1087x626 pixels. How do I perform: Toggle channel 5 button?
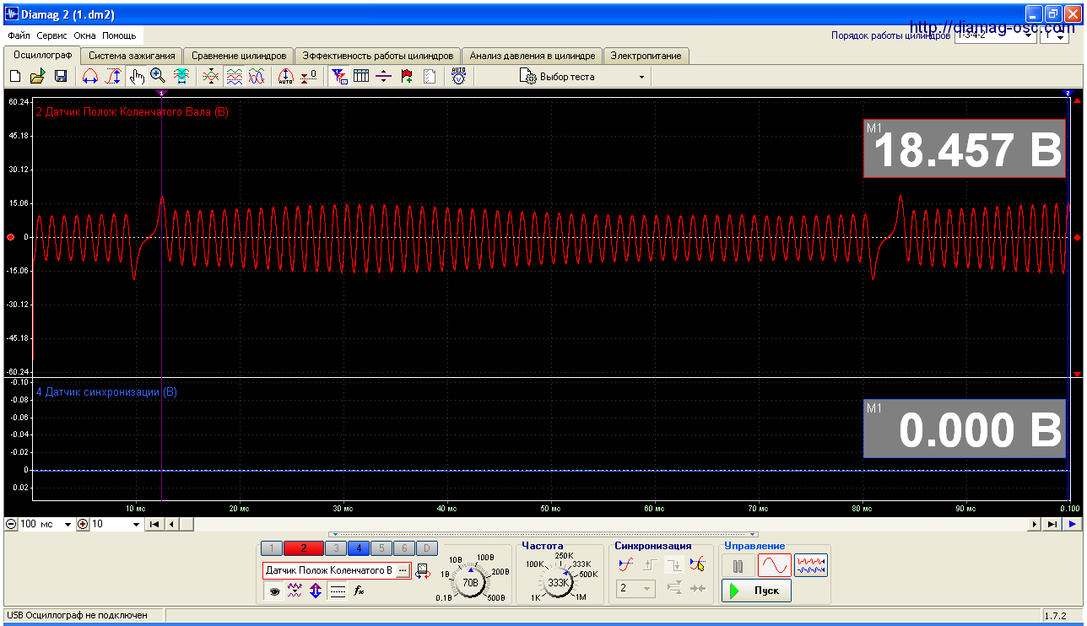(381, 548)
